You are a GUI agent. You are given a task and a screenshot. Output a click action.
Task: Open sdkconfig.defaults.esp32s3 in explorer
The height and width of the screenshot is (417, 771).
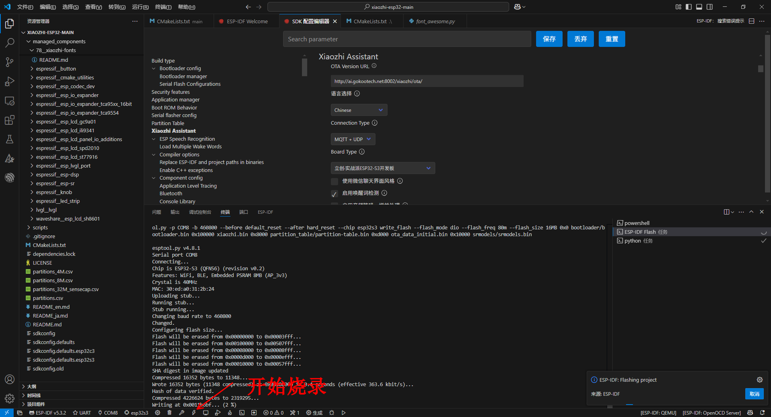point(63,360)
